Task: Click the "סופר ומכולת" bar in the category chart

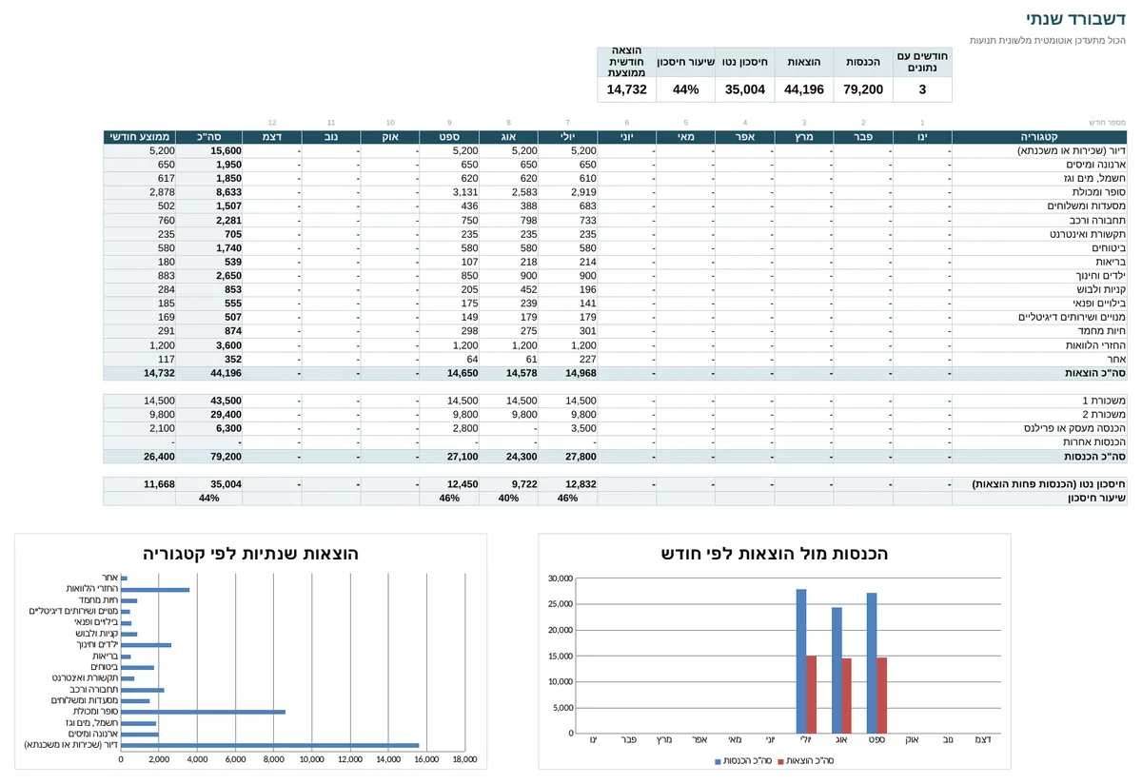Action: [x=204, y=712]
